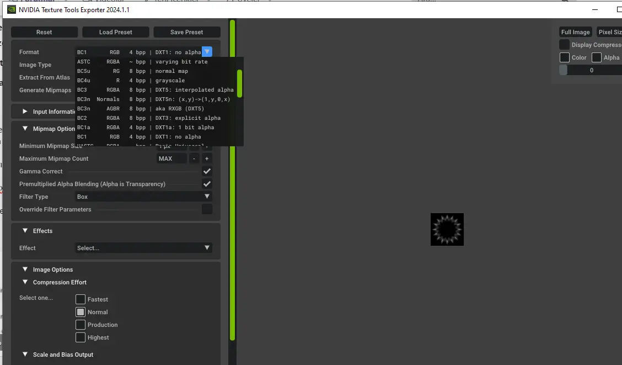Click the starburst texture preview image
Screen dimensions: 622x365
click(447, 229)
